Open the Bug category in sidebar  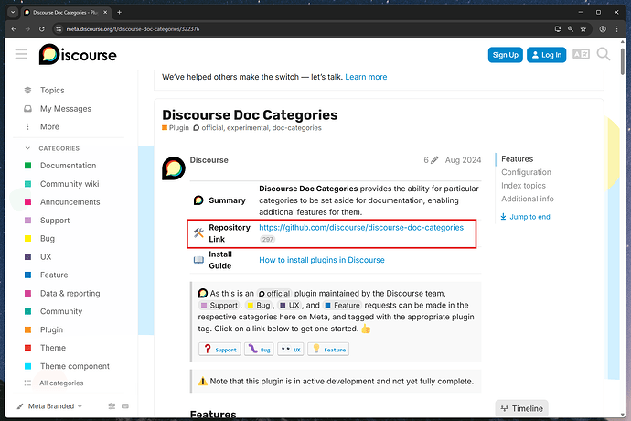(47, 239)
